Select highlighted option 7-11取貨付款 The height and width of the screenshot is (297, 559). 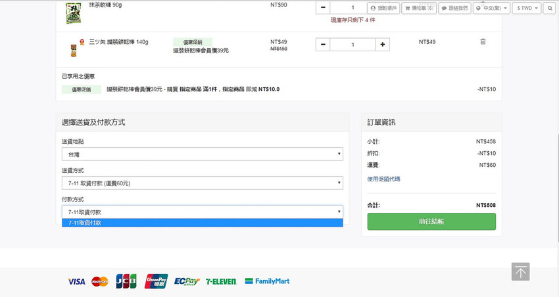coord(202,223)
